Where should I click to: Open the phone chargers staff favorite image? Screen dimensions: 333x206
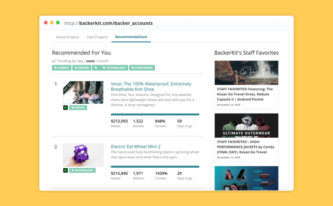(247, 178)
